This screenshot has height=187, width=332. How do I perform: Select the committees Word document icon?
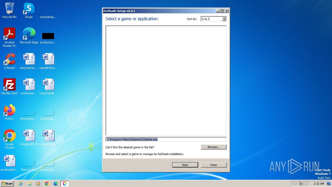29,86
